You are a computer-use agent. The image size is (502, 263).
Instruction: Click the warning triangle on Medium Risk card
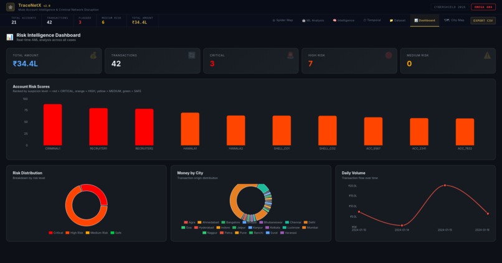point(487,55)
